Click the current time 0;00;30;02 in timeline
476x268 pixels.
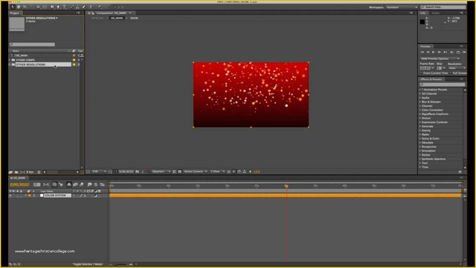pos(20,185)
